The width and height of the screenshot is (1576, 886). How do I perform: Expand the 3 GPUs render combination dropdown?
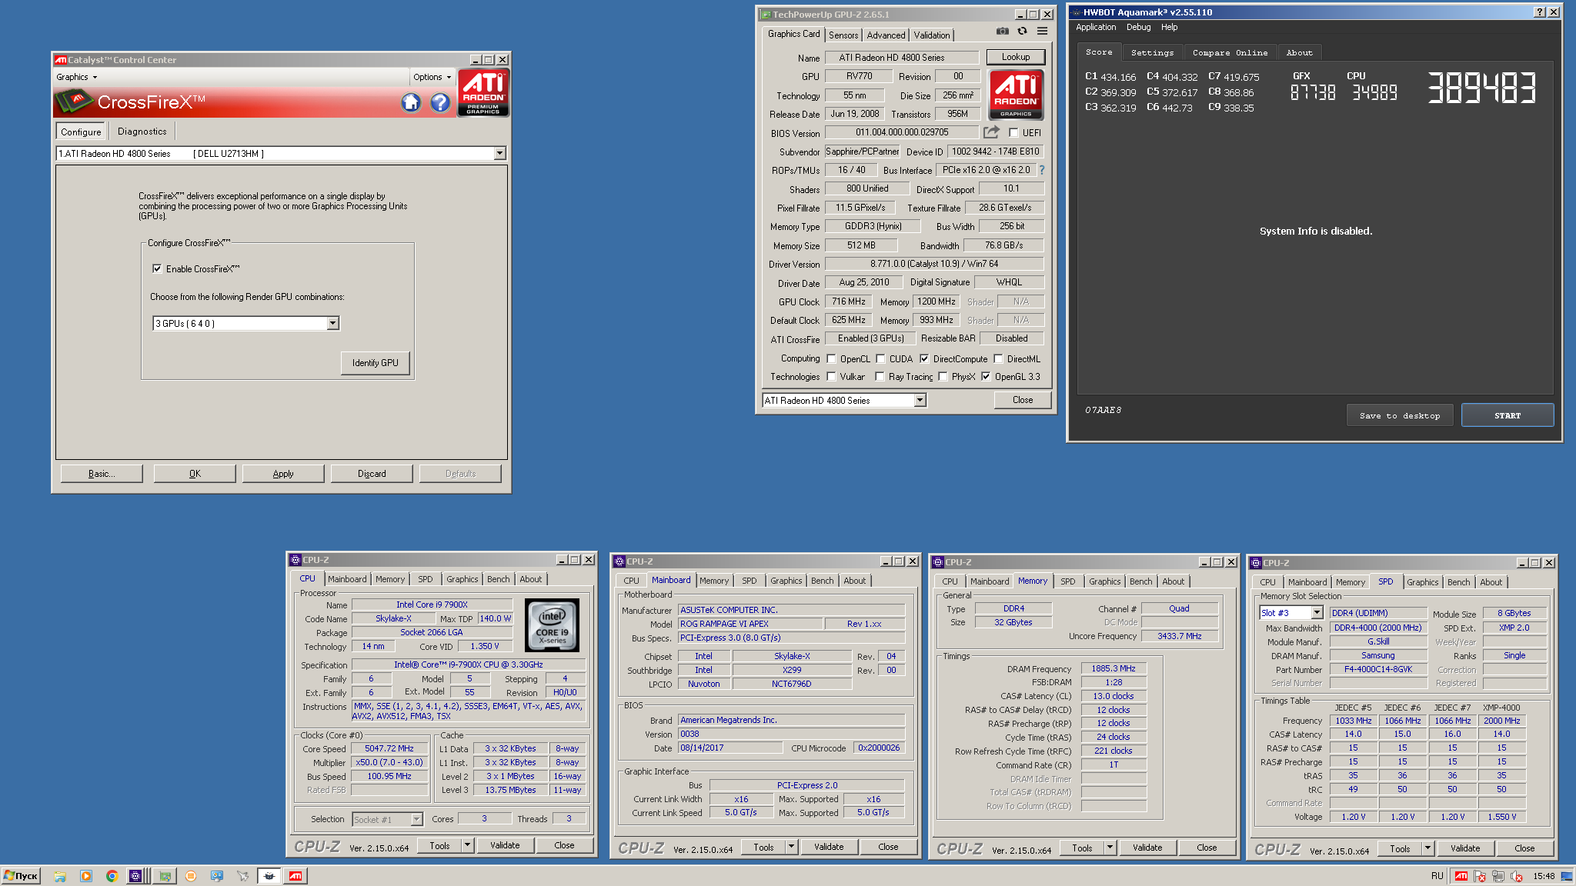(332, 323)
